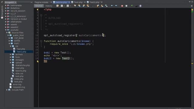194x109 pixels.
Task: Click the waweb2 project icon
Action: pos(8,27)
